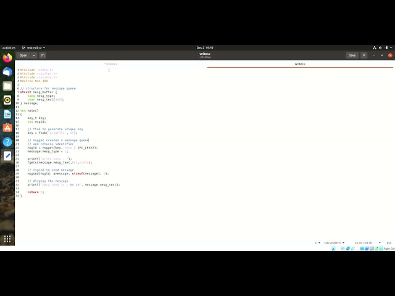Click Activities in the top bar

tap(9, 47)
